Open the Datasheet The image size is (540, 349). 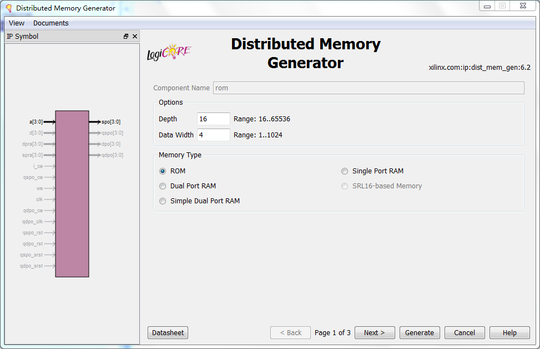click(x=168, y=332)
